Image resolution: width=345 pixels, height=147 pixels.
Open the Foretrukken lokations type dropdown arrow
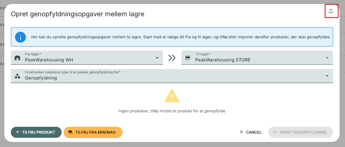coord(327,76)
